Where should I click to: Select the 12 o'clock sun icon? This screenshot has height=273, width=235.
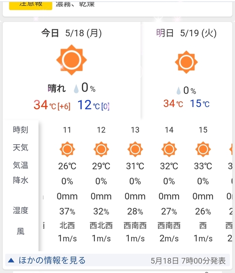point(101,149)
